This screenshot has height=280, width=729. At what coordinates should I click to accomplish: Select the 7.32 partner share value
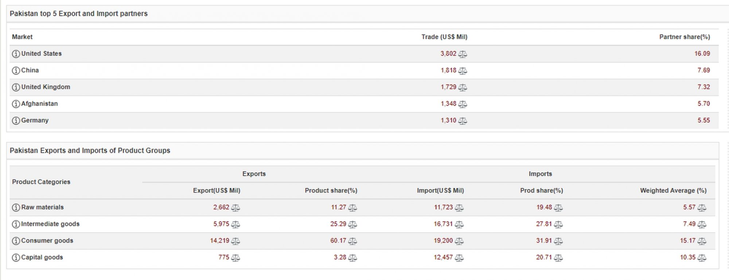pyautogui.click(x=704, y=87)
